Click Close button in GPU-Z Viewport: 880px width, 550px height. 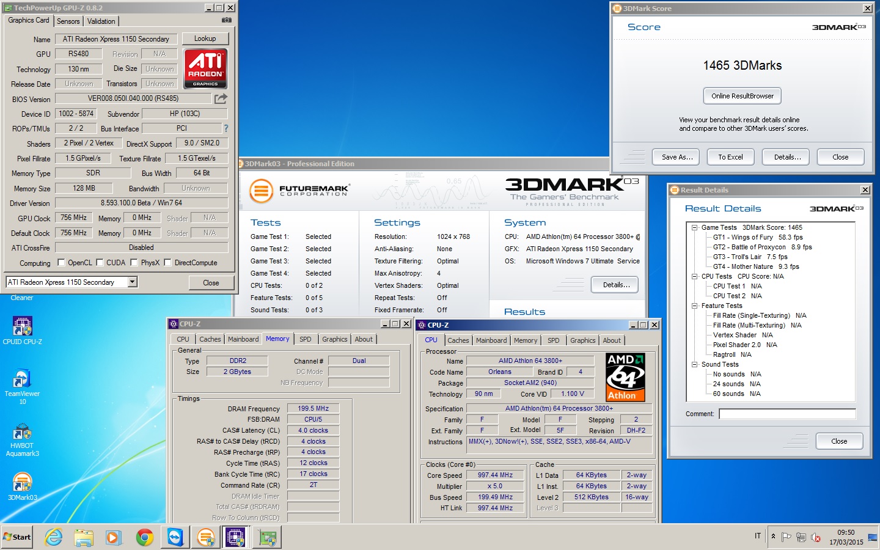pyautogui.click(x=211, y=283)
